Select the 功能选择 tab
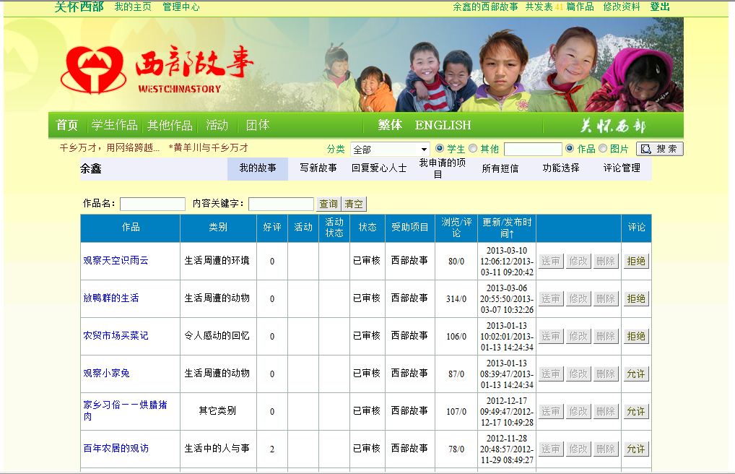Image resolution: width=735 pixels, height=474 pixels. (560, 168)
